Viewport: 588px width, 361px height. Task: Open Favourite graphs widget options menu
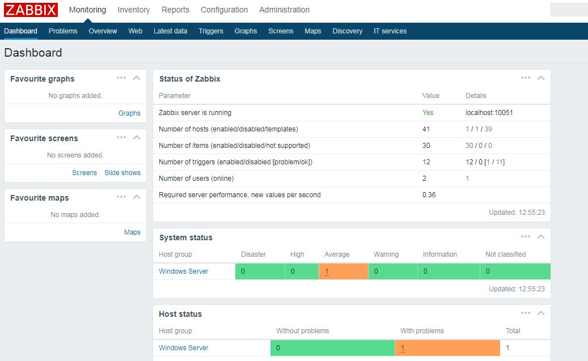click(x=121, y=78)
